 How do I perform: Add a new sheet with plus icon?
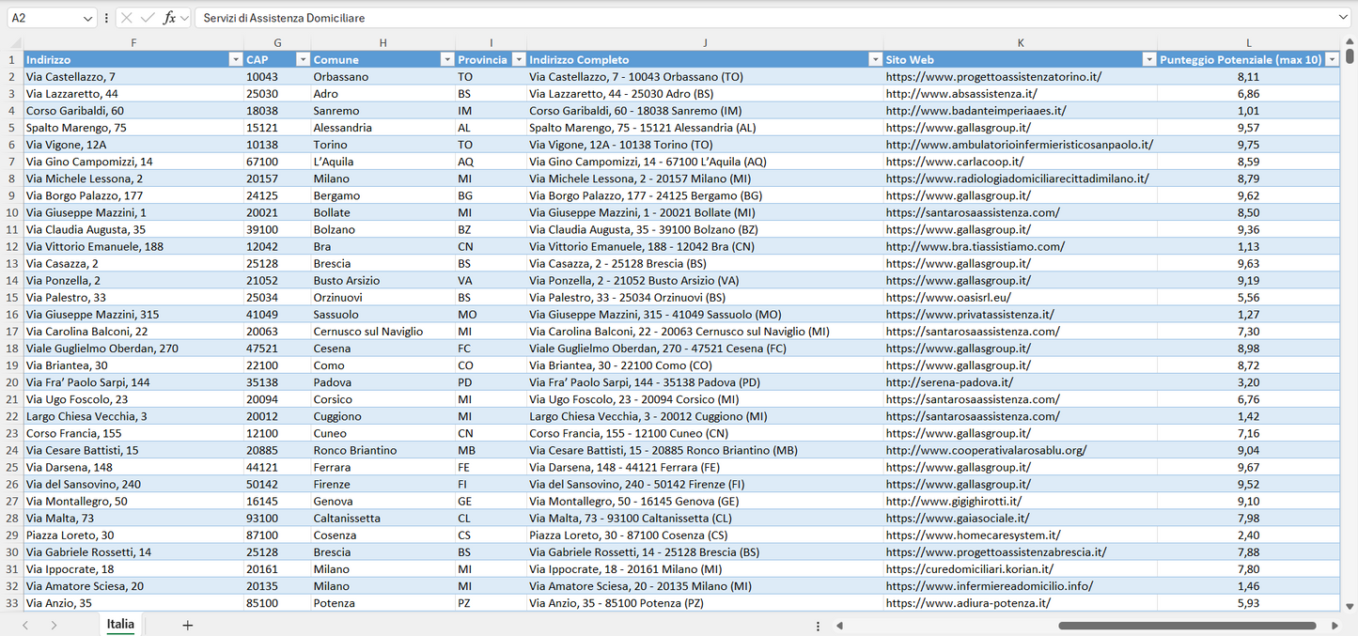[187, 625]
